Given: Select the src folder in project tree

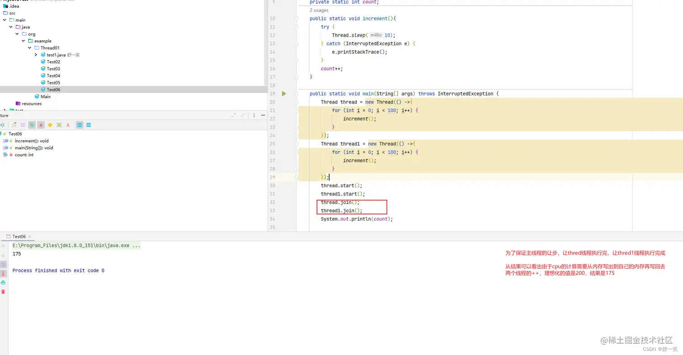Looking at the screenshot, I should [12, 13].
